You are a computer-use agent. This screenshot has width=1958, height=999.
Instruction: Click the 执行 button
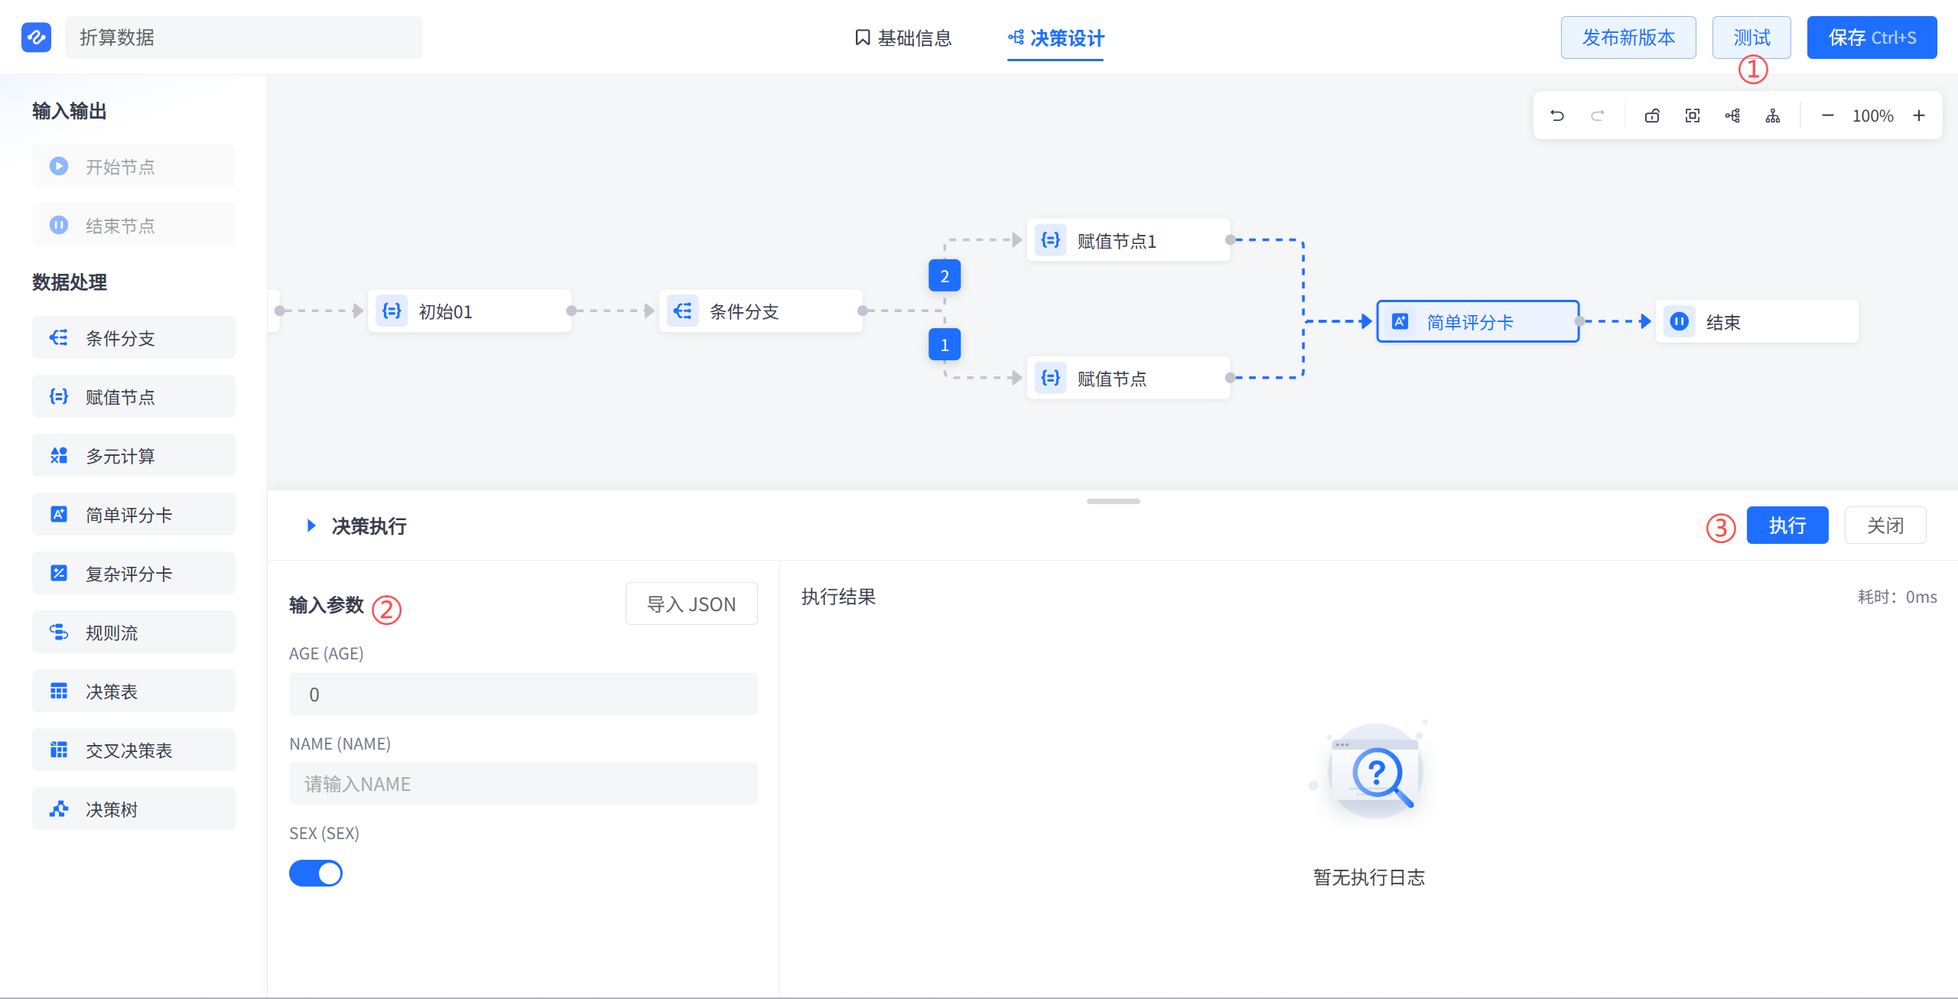click(1787, 526)
